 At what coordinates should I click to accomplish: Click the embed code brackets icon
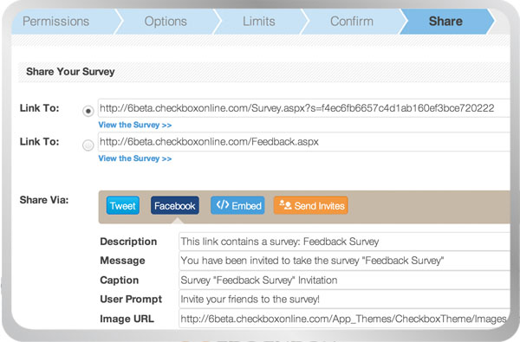pos(223,205)
